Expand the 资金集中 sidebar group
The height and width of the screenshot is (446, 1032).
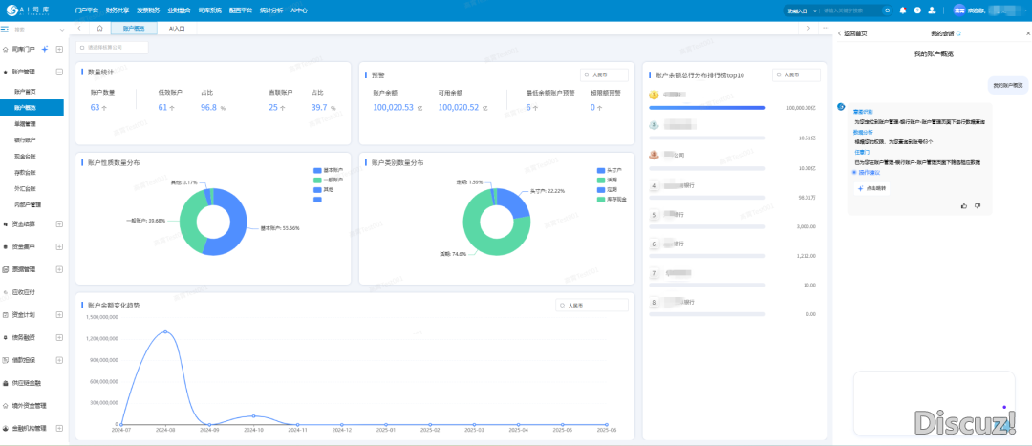pos(59,246)
